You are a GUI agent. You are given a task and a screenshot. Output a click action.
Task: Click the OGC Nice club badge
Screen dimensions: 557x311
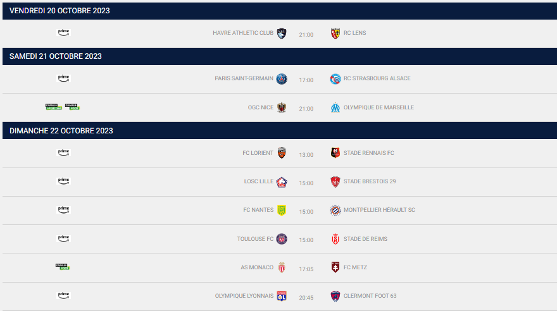click(x=282, y=107)
